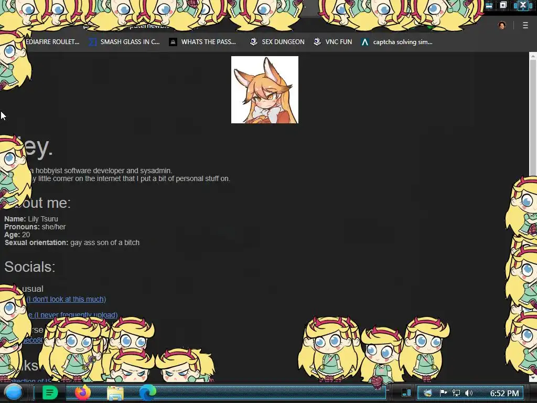537x403 pixels.
Task: Click the "Socials:" heading
Action: click(30, 267)
